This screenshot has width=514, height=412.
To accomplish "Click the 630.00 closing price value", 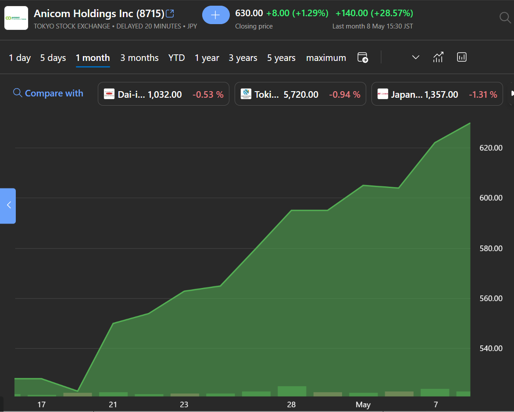I will 249,13.
